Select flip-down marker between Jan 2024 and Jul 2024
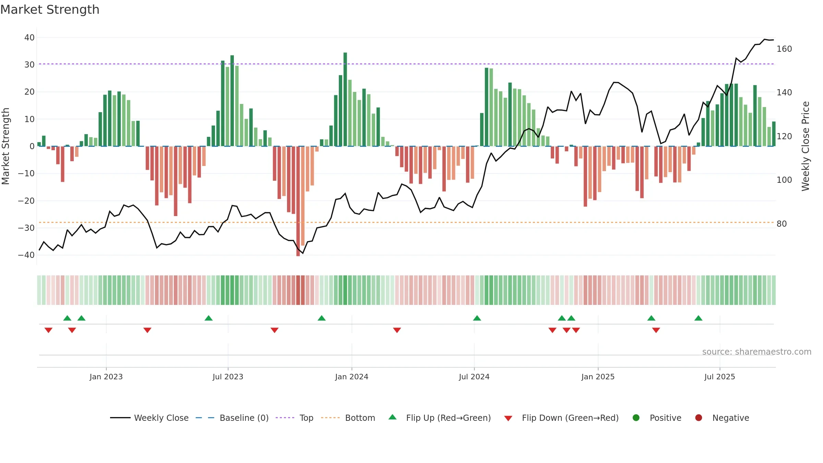Screen dimensions: 823x463 pyautogui.click(x=397, y=330)
